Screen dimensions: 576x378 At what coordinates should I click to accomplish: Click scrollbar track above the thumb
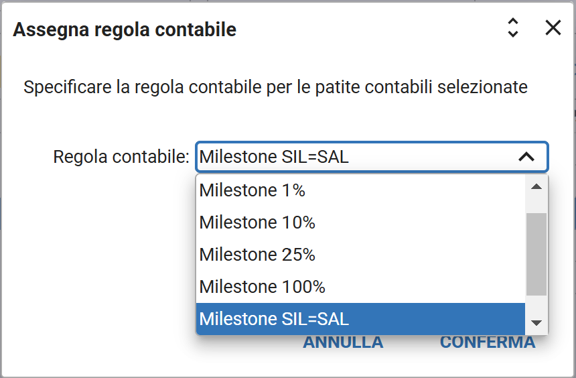tap(536, 204)
